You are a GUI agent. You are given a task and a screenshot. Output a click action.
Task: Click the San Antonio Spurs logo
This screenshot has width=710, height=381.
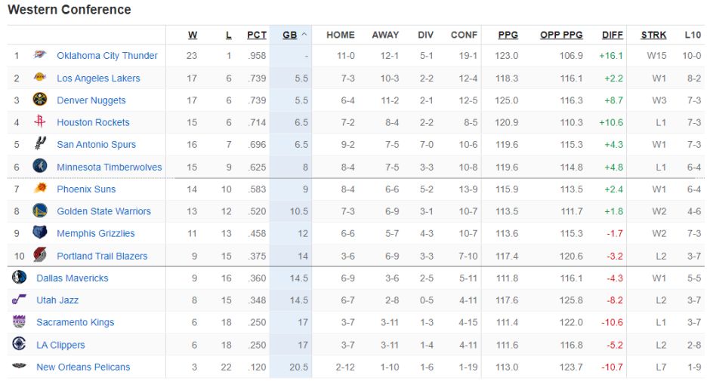(x=40, y=144)
